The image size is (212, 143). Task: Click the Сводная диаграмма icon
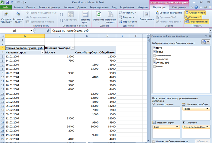click(x=168, y=13)
